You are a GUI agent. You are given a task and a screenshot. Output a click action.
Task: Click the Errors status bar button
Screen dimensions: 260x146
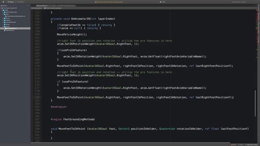(x=234, y=145)
